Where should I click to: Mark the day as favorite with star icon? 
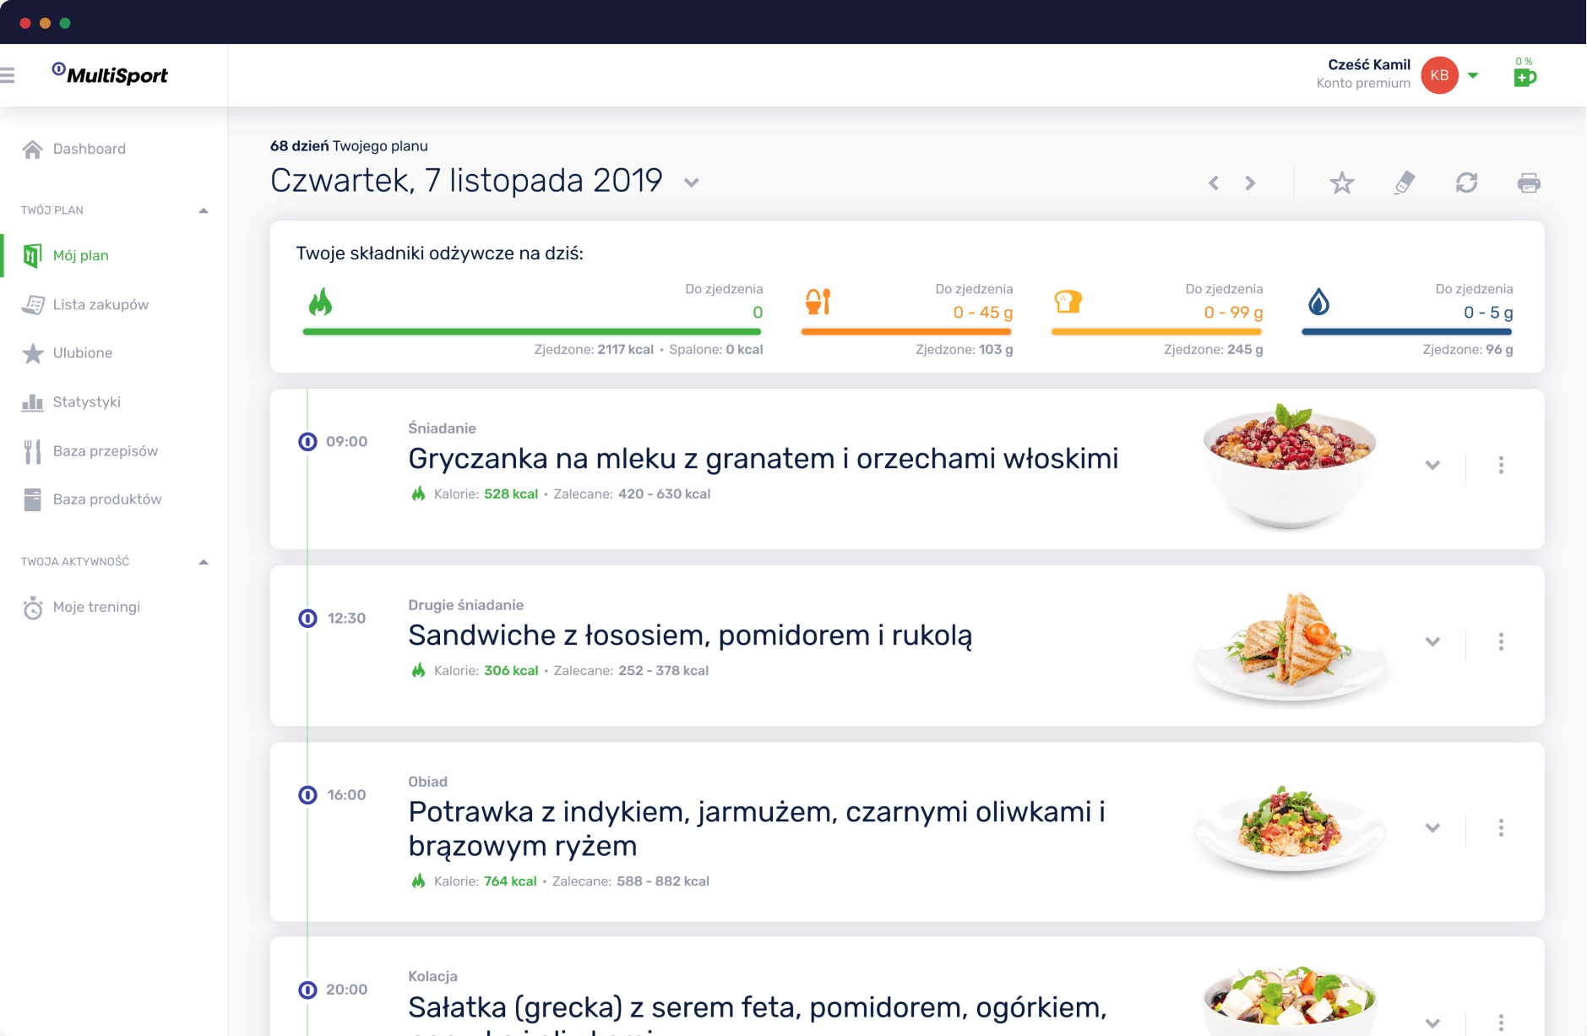point(1341,183)
